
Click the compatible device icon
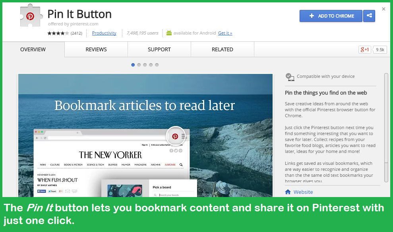coord(290,77)
